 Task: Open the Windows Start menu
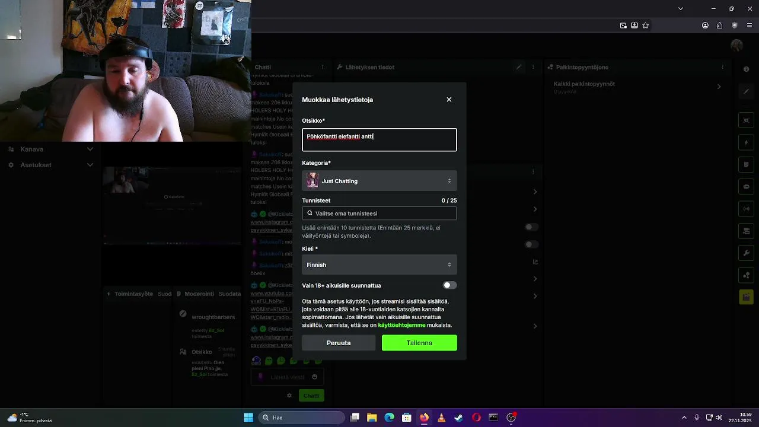click(x=248, y=418)
